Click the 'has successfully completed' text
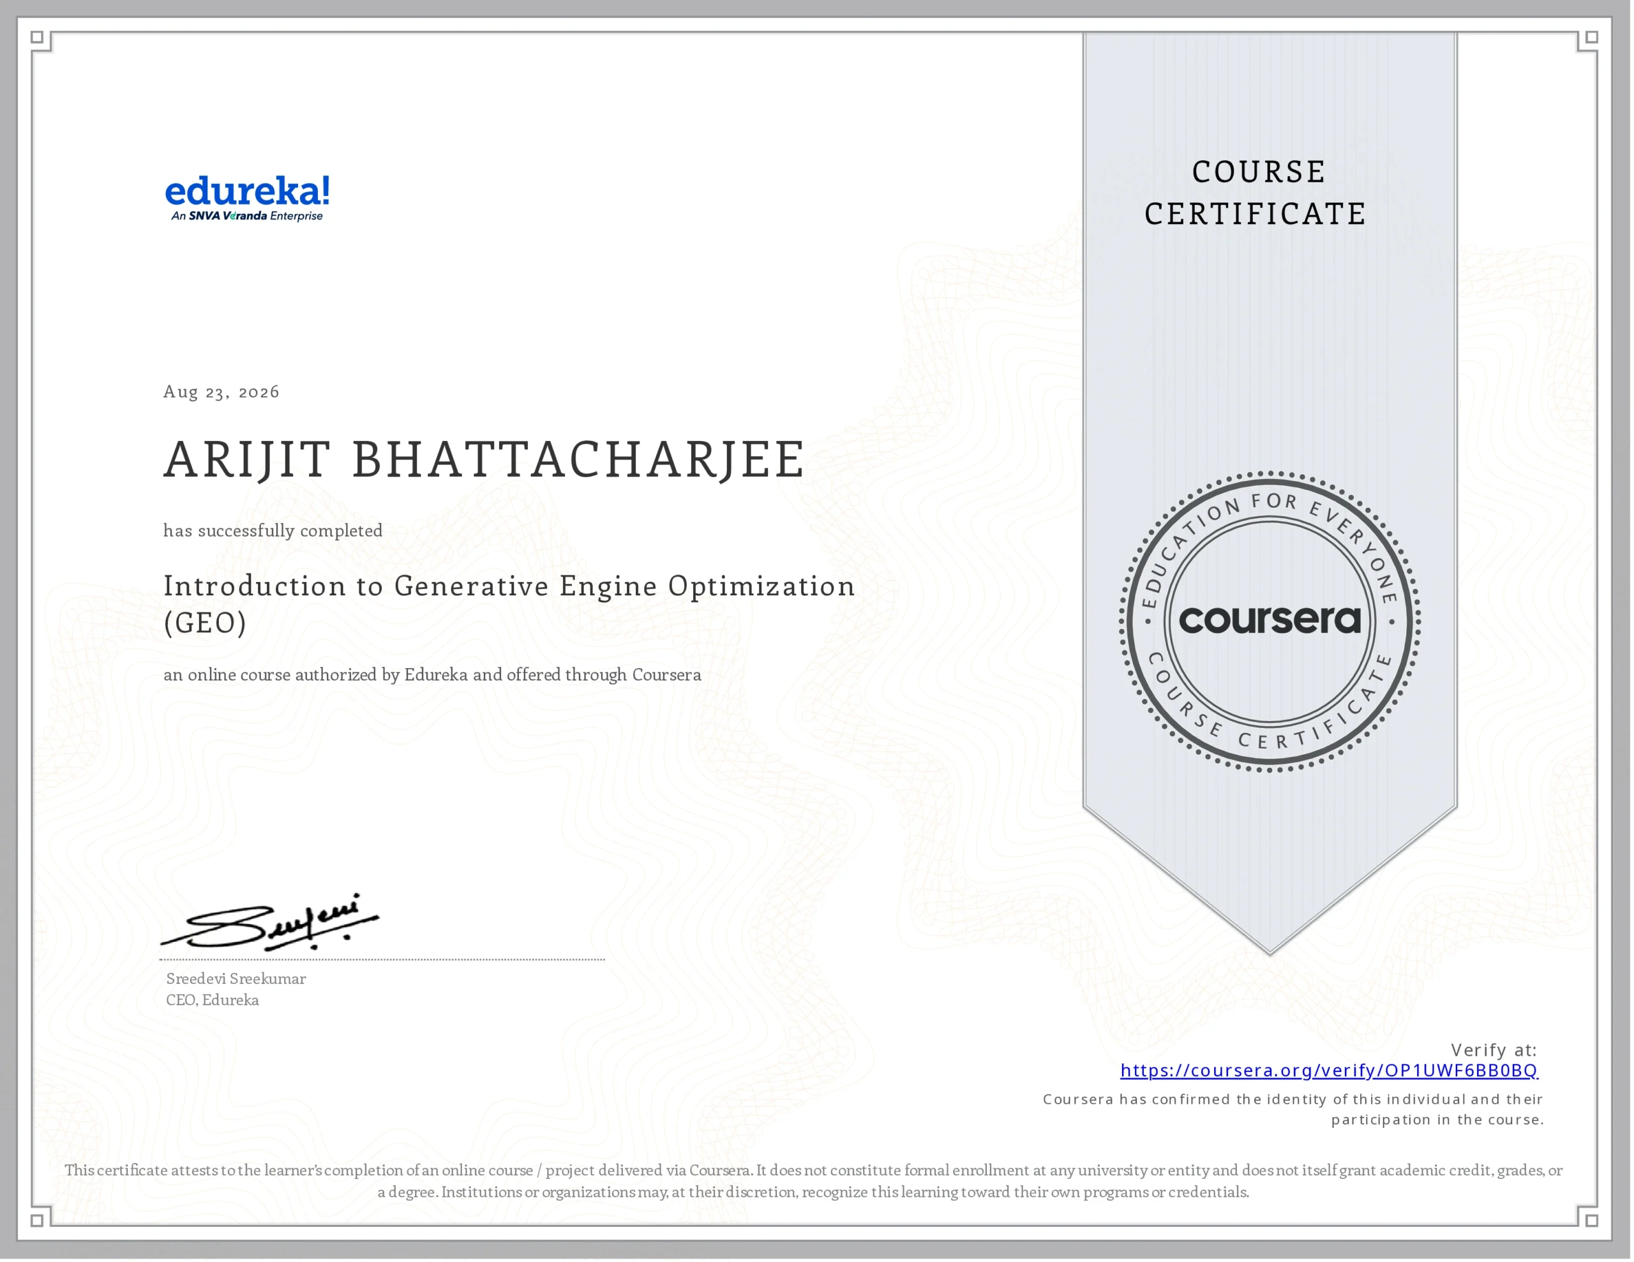 point(273,530)
